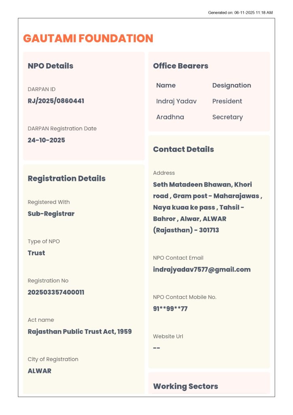Click the DARPAN registration date 24-10-2025
The height and width of the screenshot is (415, 293).
[46, 140]
